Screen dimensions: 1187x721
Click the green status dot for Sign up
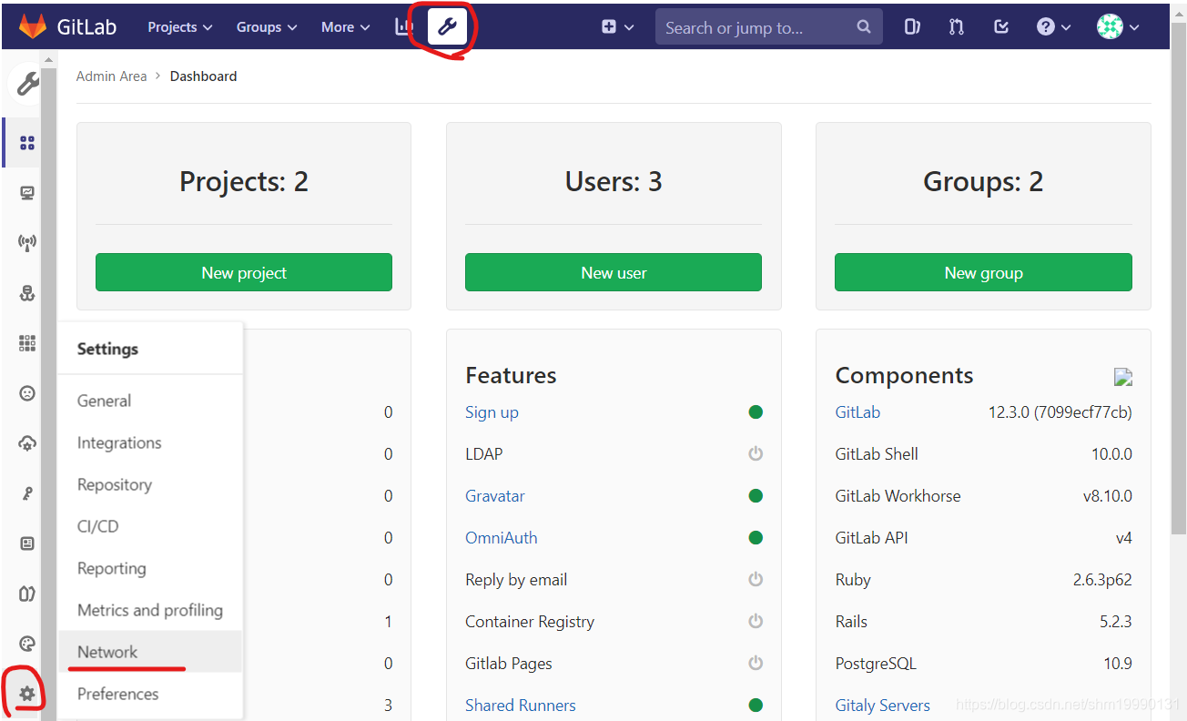pyautogui.click(x=756, y=411)
